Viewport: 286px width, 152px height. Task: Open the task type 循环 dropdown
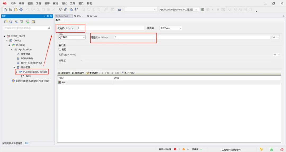pos(72,37)
